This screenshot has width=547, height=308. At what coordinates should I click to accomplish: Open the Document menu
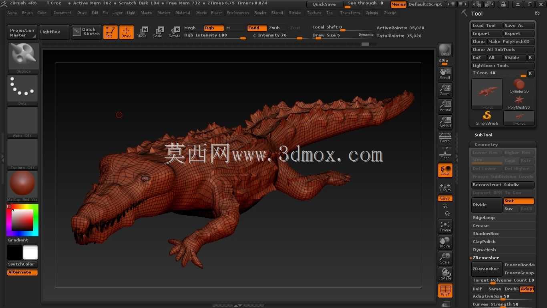point(62,13)
